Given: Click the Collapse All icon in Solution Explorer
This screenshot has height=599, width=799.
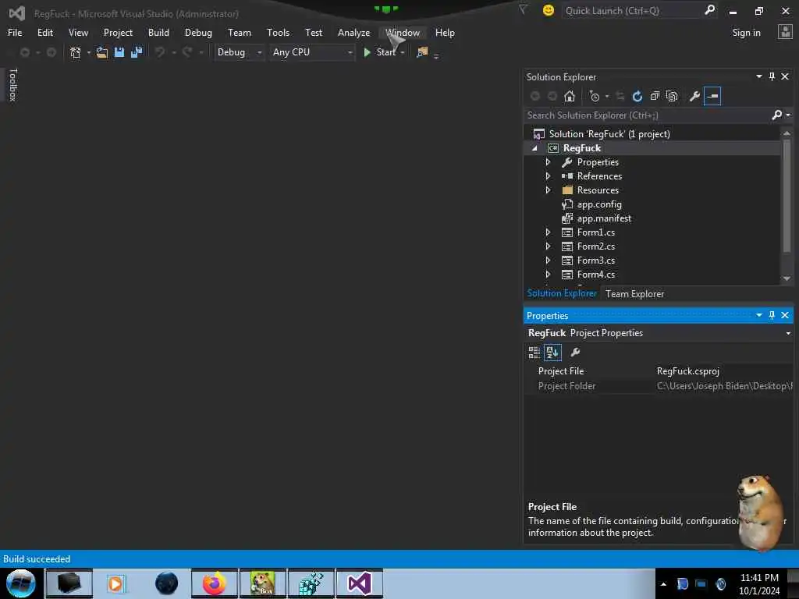Looking at the screenshot, I should (655, 96).
